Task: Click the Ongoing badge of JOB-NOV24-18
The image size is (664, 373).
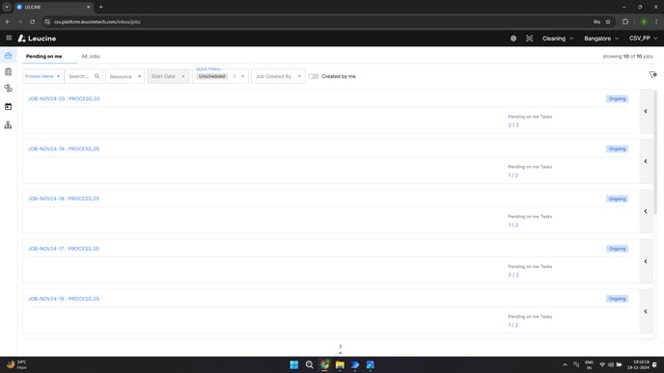Action: pos(617,199)
